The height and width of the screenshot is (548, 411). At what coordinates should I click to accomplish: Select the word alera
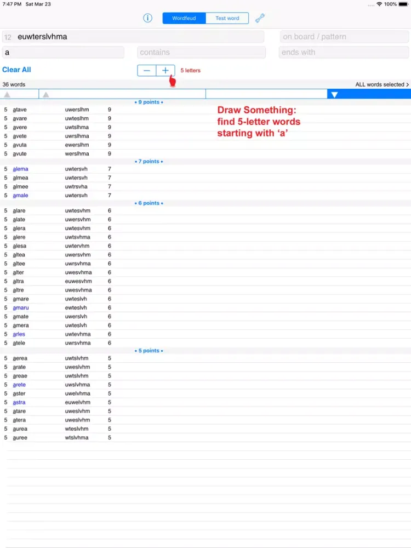pyautogui.click(x=19, y=228)
